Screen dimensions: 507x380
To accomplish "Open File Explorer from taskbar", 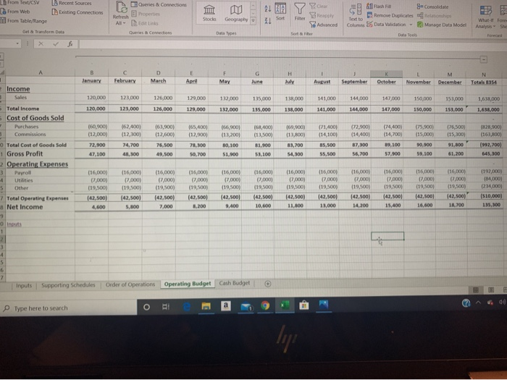I will tap(206, 305).
